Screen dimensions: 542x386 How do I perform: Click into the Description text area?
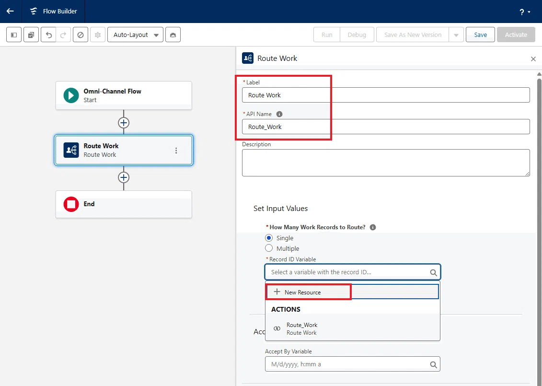[x=386, y=163]
